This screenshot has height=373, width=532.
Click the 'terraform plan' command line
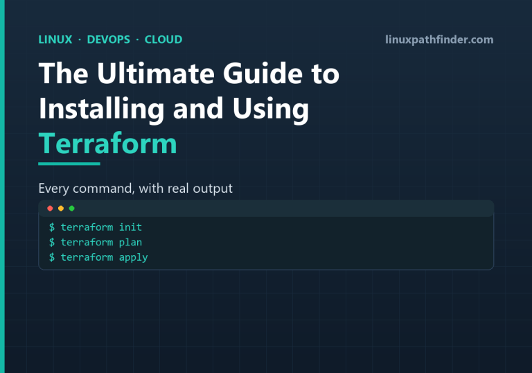96,242
